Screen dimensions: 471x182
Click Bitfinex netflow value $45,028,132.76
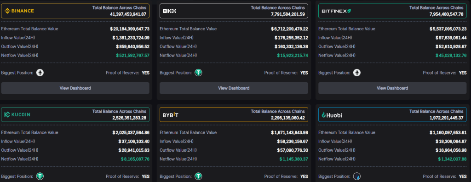click(451, 55)
